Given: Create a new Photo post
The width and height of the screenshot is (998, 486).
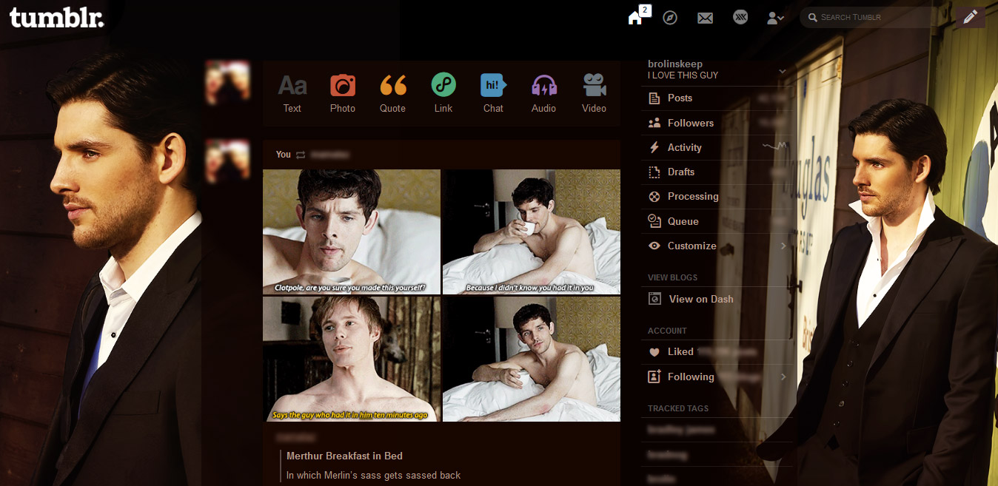Looking at the screenshot, I should pyautogui.click(x=343, y=93).
